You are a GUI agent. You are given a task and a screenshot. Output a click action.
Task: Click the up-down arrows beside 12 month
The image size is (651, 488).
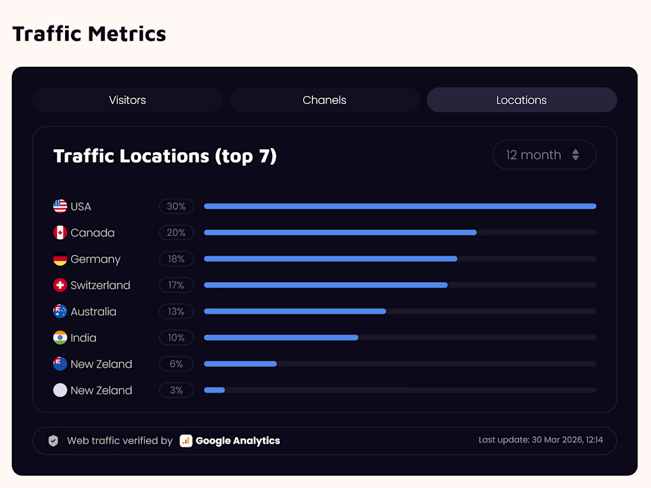click(x=575, y=155)
